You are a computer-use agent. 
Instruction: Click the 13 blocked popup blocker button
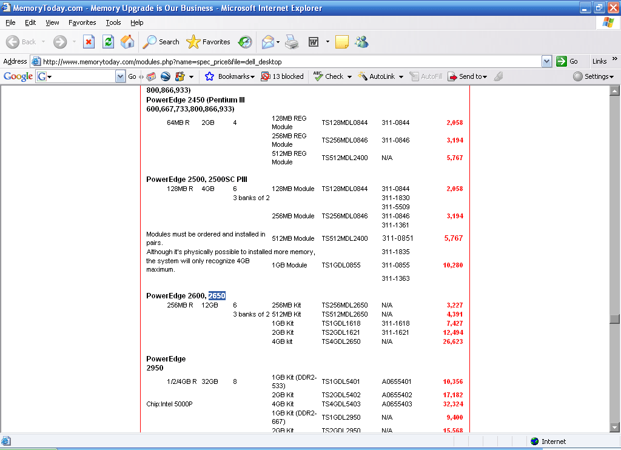point(282,76)
